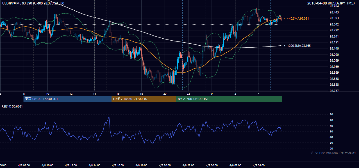
Task: Click the RSI scale value 70
Action: [x=331, y=120]
